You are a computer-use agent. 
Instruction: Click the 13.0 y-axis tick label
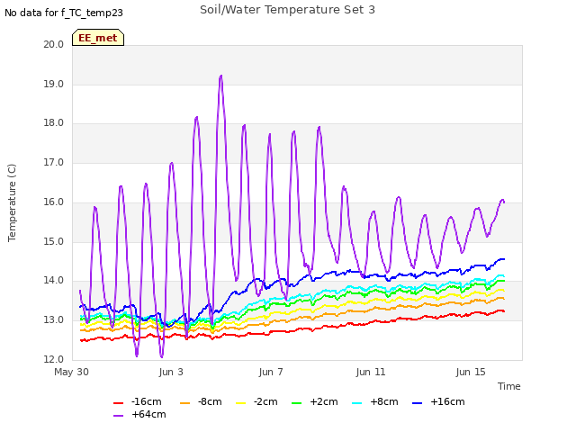pyautogui.click(x=54, y=320)
